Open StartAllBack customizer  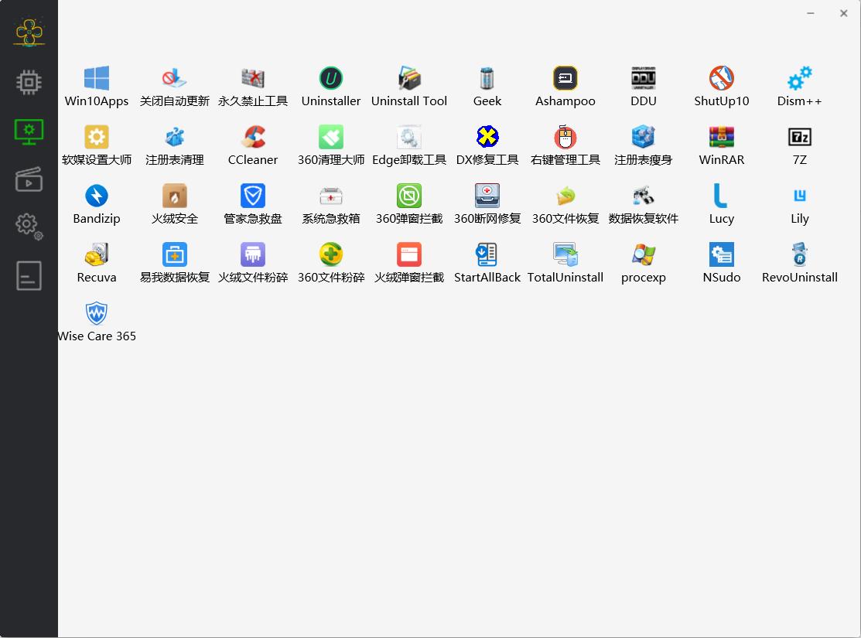[487, 258]
